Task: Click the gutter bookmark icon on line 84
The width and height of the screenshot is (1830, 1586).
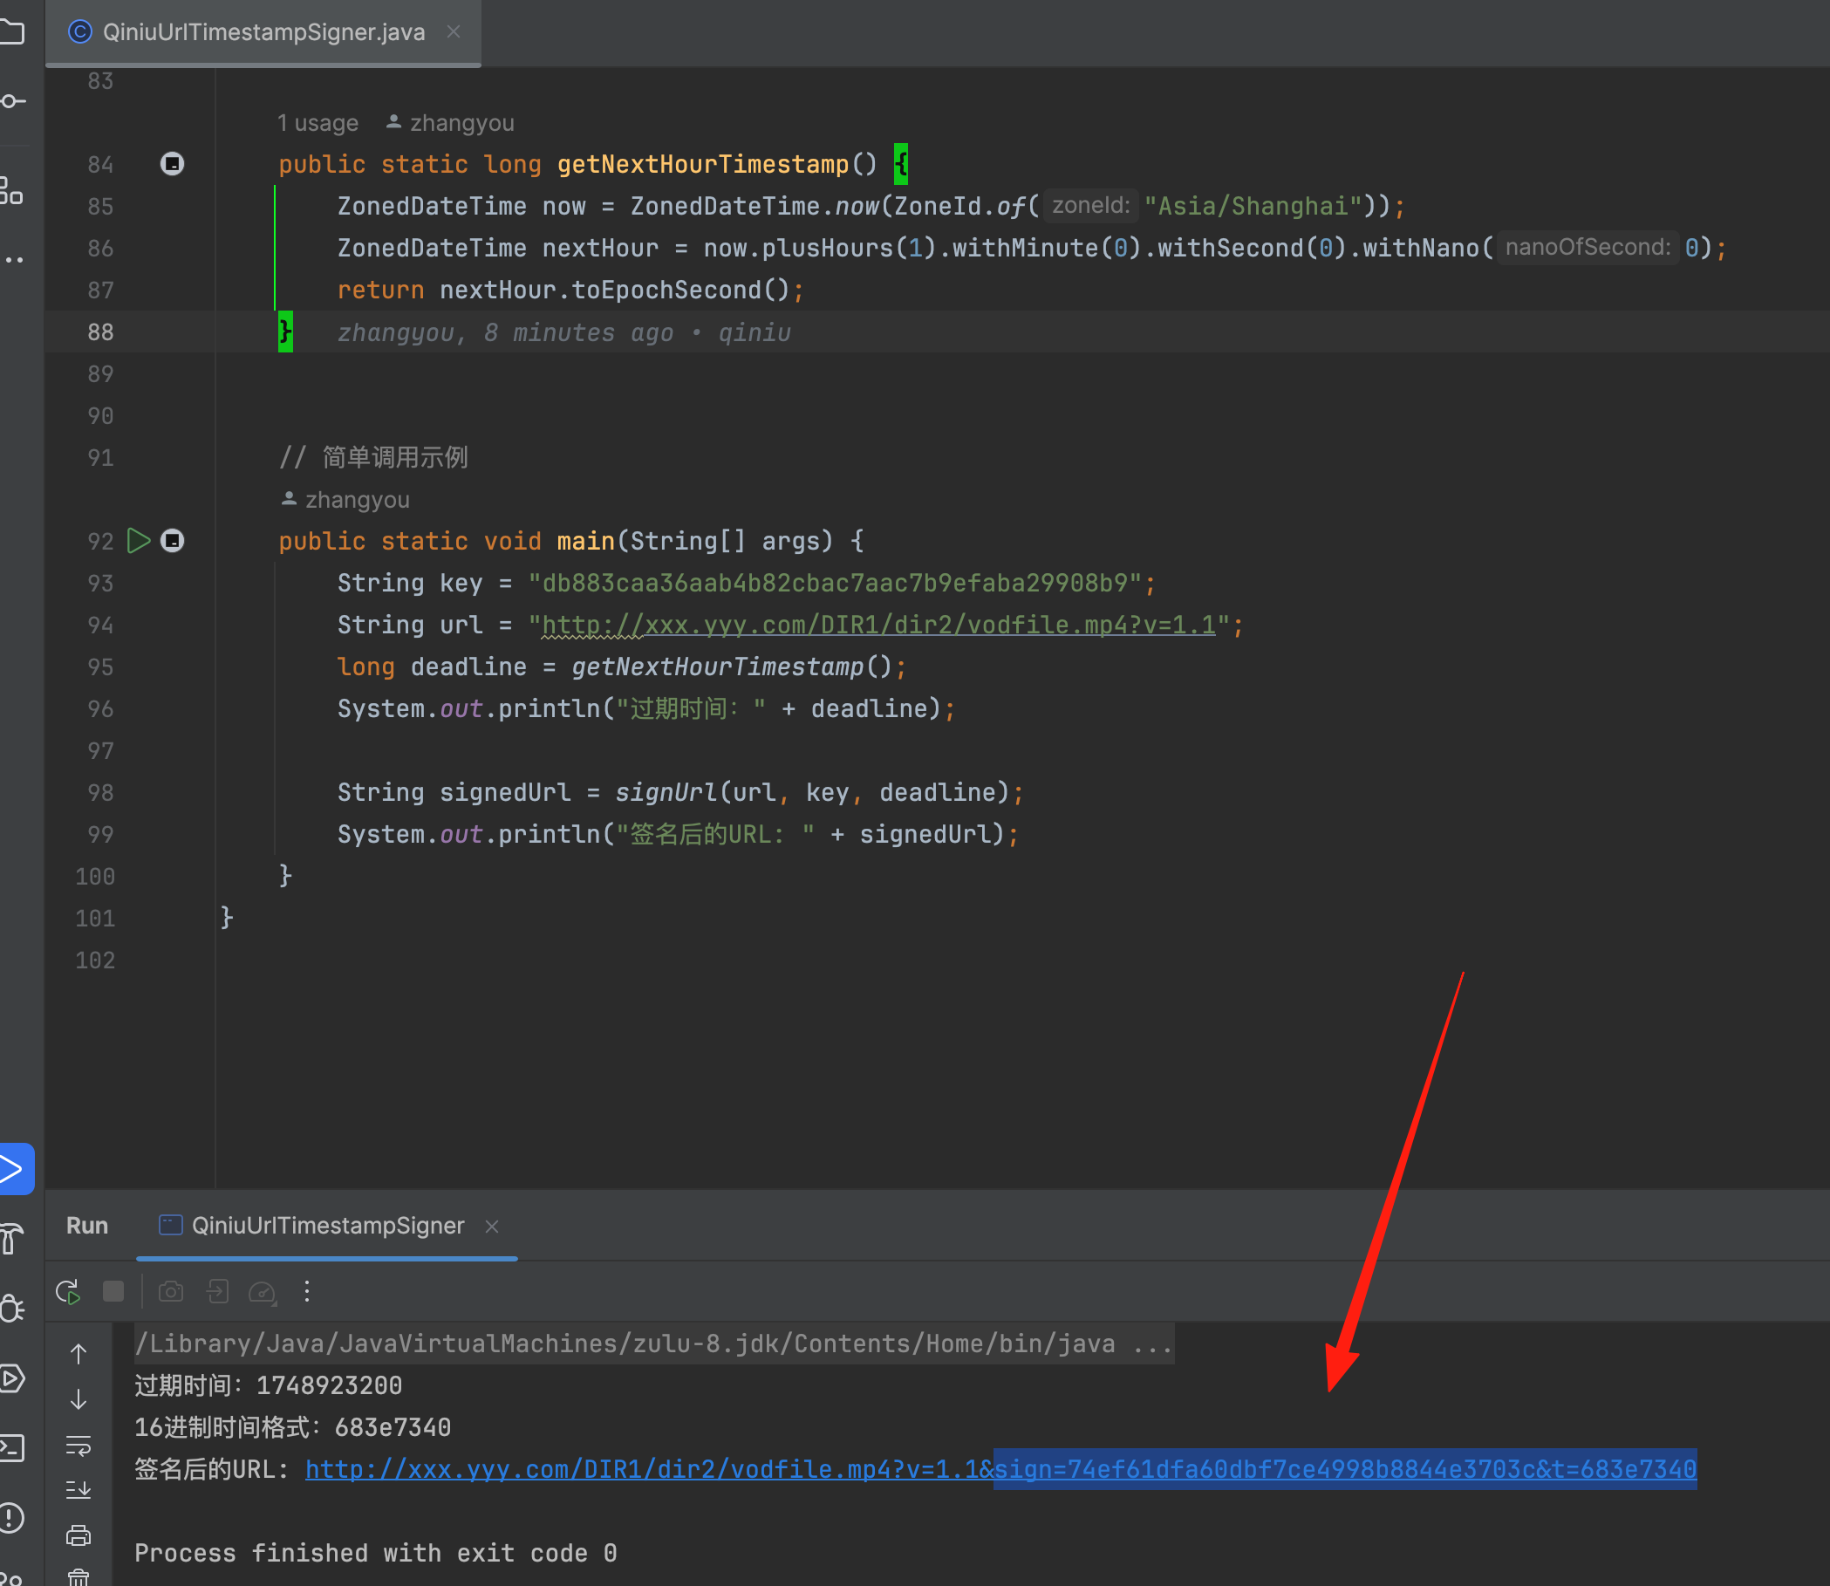Action: pyautogui.click(x=172, y=164)
